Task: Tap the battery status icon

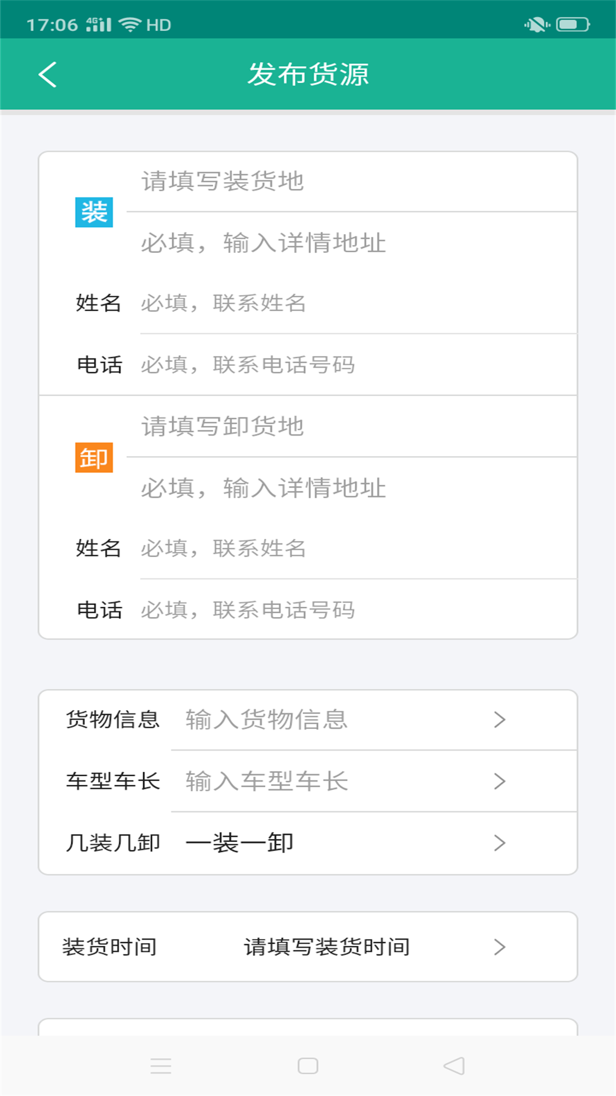Action: 573,25
